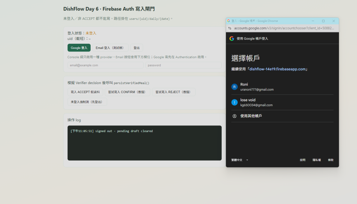Open the 繁體中文 language dropdown
The image size is (357, 204).
[240, 160]
